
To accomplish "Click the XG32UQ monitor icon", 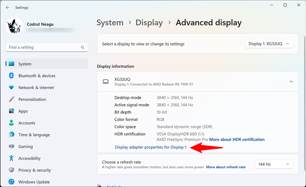I will click(x=106, y=81).
